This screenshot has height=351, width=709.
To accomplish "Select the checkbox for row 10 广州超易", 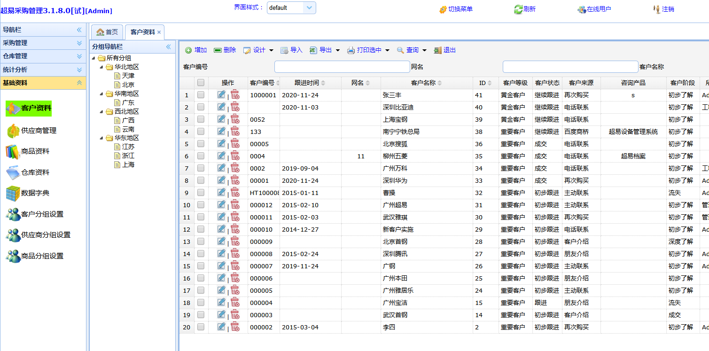I will 201,205.
